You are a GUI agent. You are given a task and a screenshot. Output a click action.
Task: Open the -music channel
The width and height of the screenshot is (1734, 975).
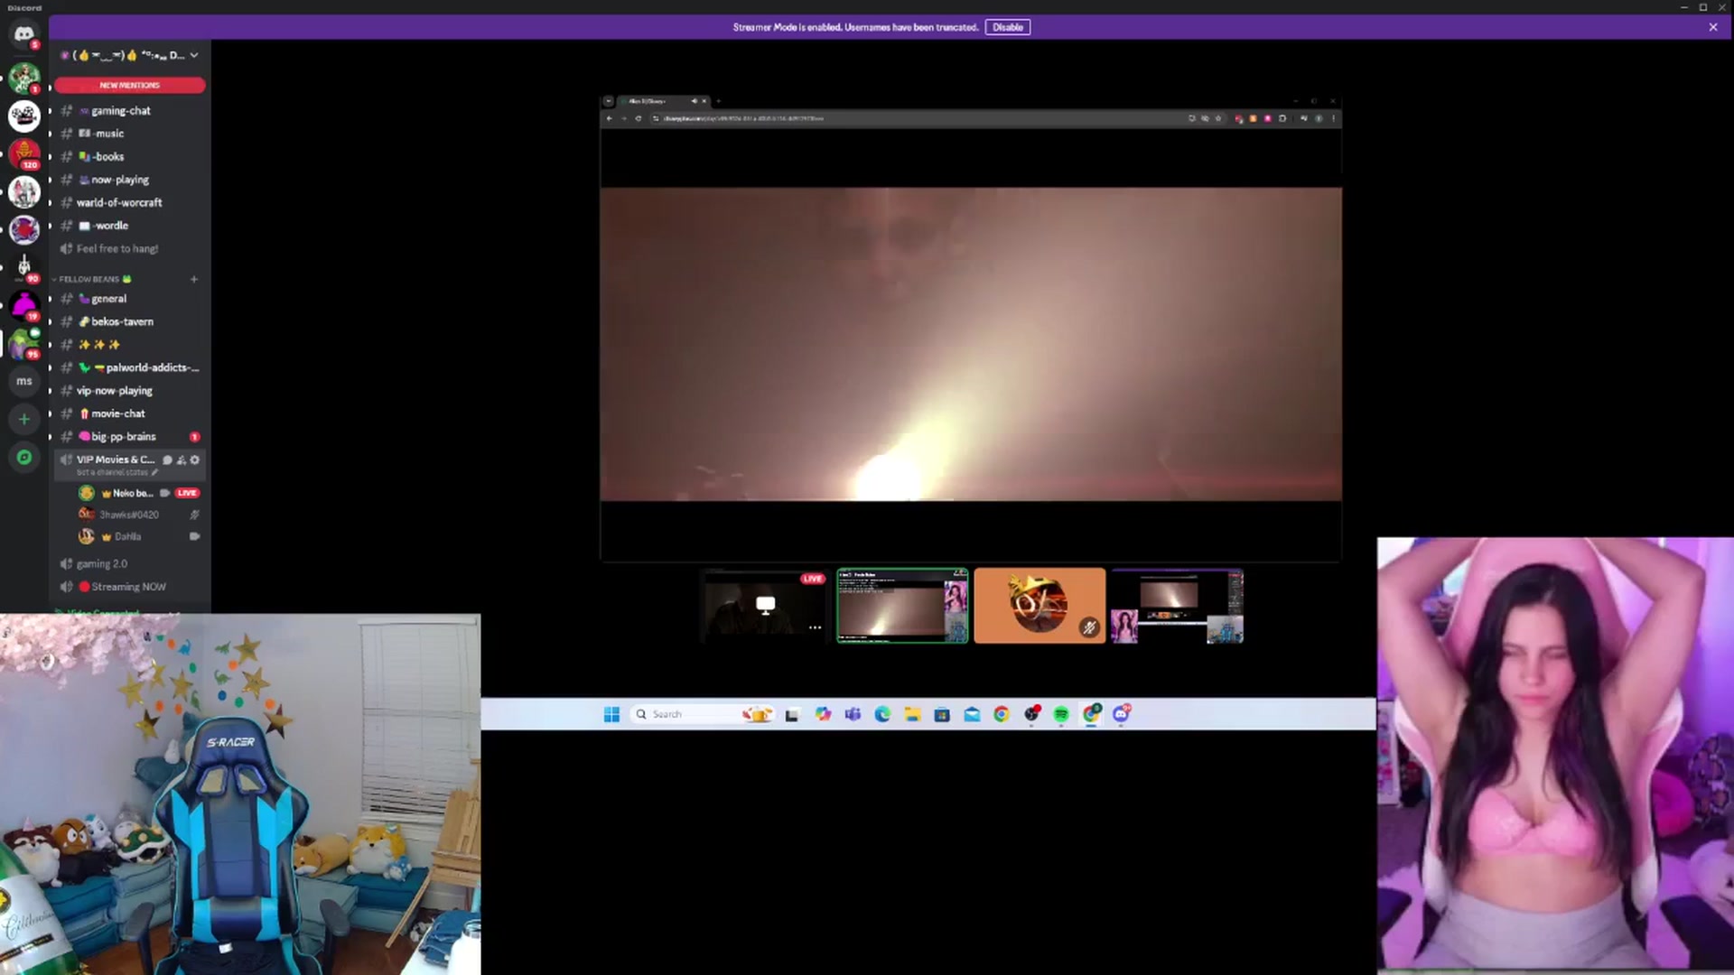point(129,134)
